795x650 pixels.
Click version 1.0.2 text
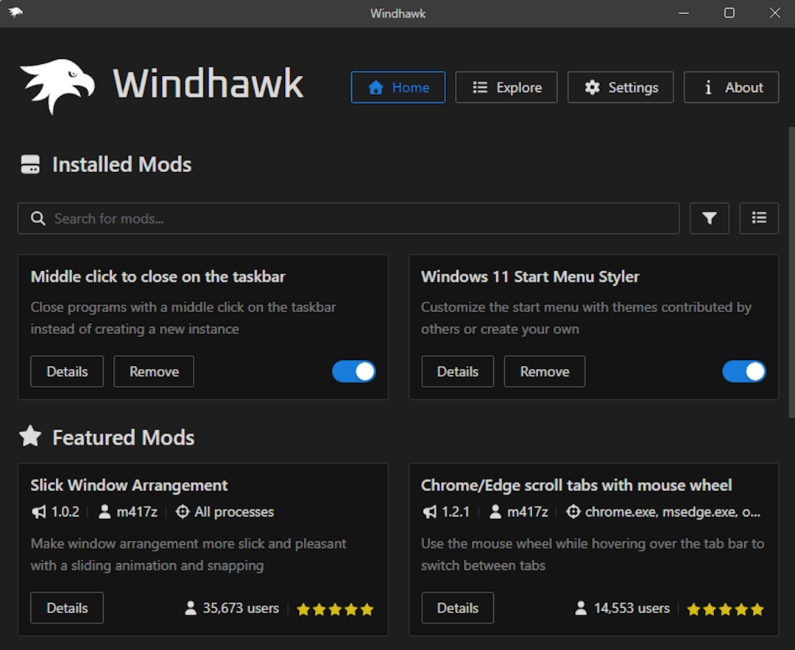[66, 512]
